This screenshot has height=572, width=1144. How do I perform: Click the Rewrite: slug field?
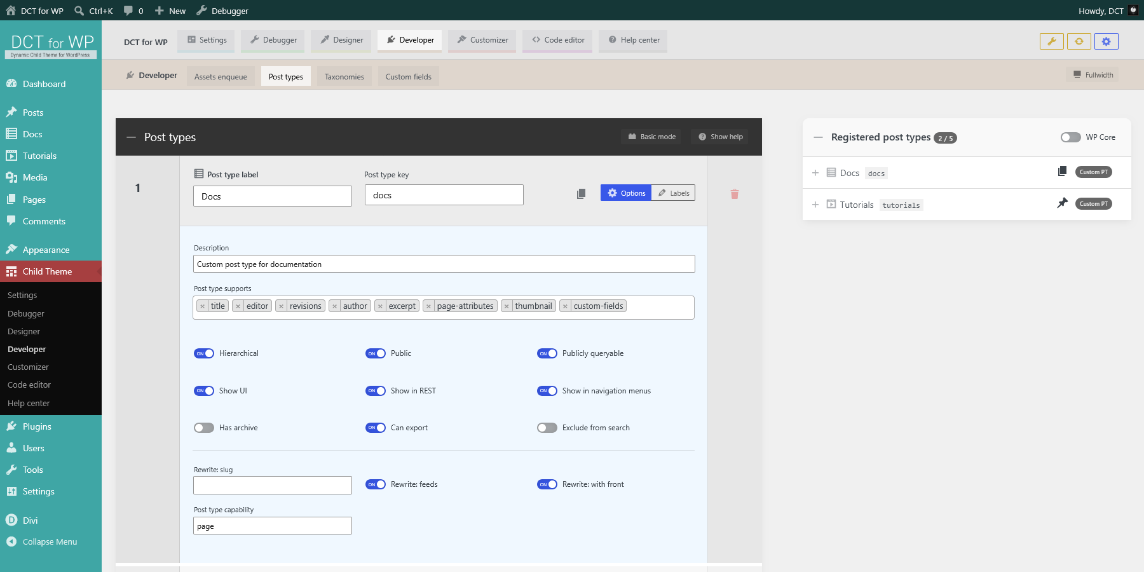pos(273,486)
